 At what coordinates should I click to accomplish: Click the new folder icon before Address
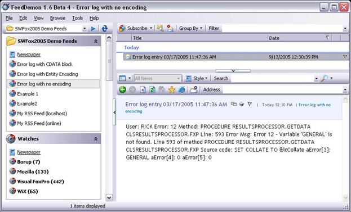[x=194, y=89]
